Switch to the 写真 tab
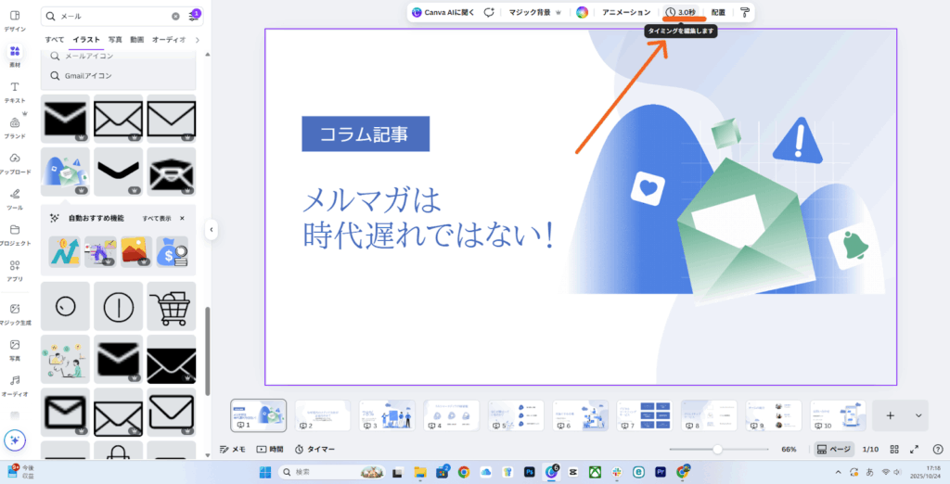The height and width of the screenshot is (484, 950). pyautogui.click(x=115, y=40)
